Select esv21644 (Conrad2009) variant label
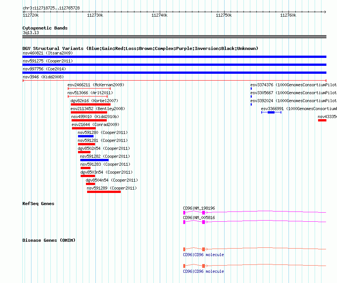 click(x=95, y=124)
